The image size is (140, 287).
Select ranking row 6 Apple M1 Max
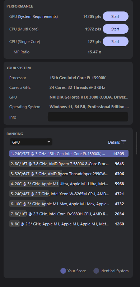(x=69, y=204)
